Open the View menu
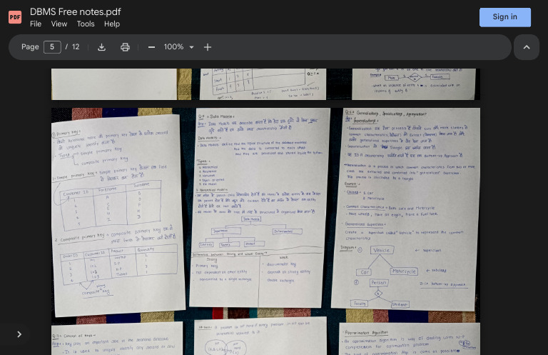This screenshot has height=355, width=548. [x=59, y=24]
